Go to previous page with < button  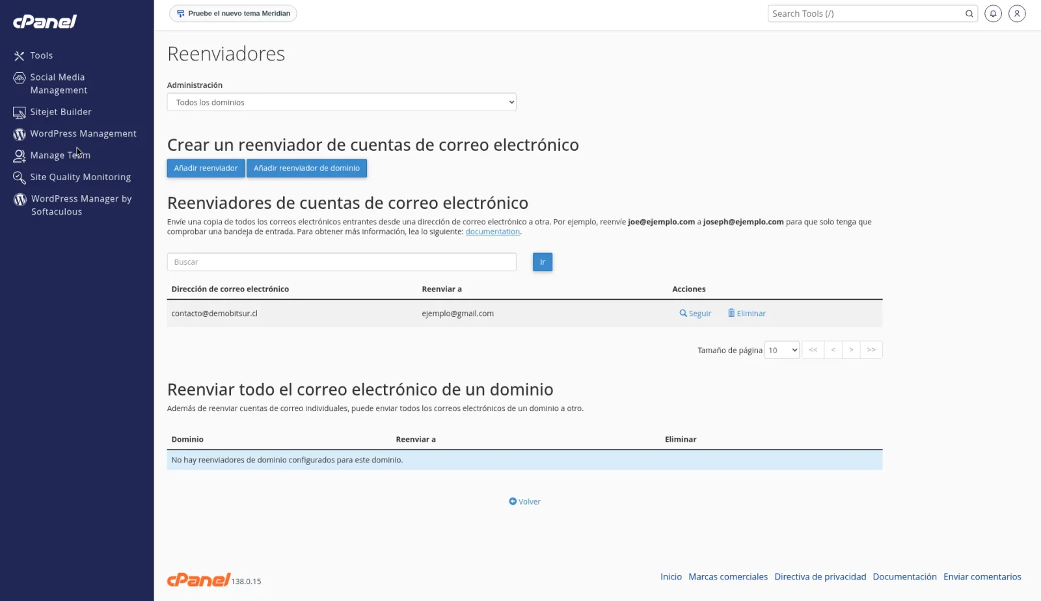point(833,350)
